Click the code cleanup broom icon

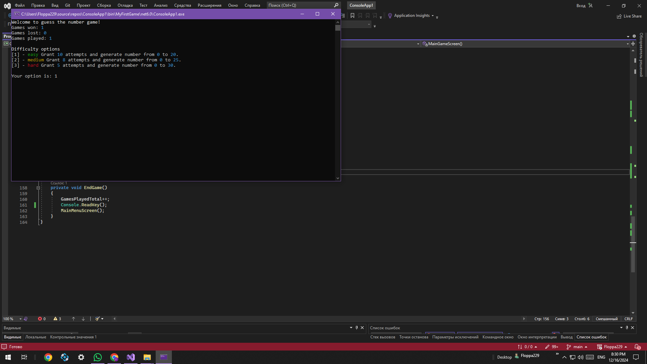point(97,319)
